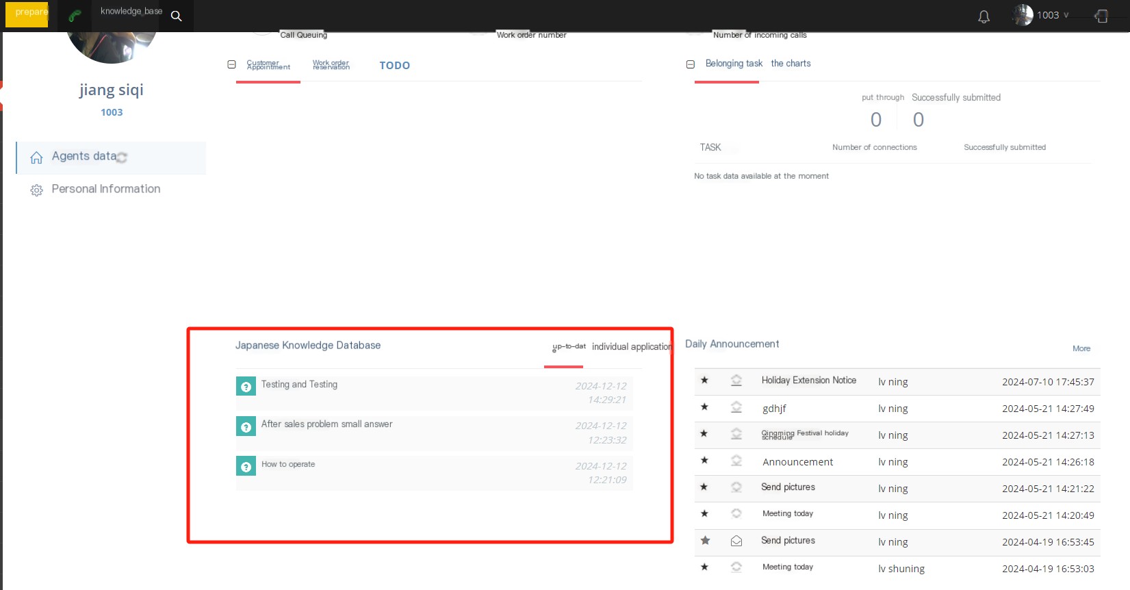The image size is (1130, 590).
Task: Select the individual application tab
Action: point(632,347)
